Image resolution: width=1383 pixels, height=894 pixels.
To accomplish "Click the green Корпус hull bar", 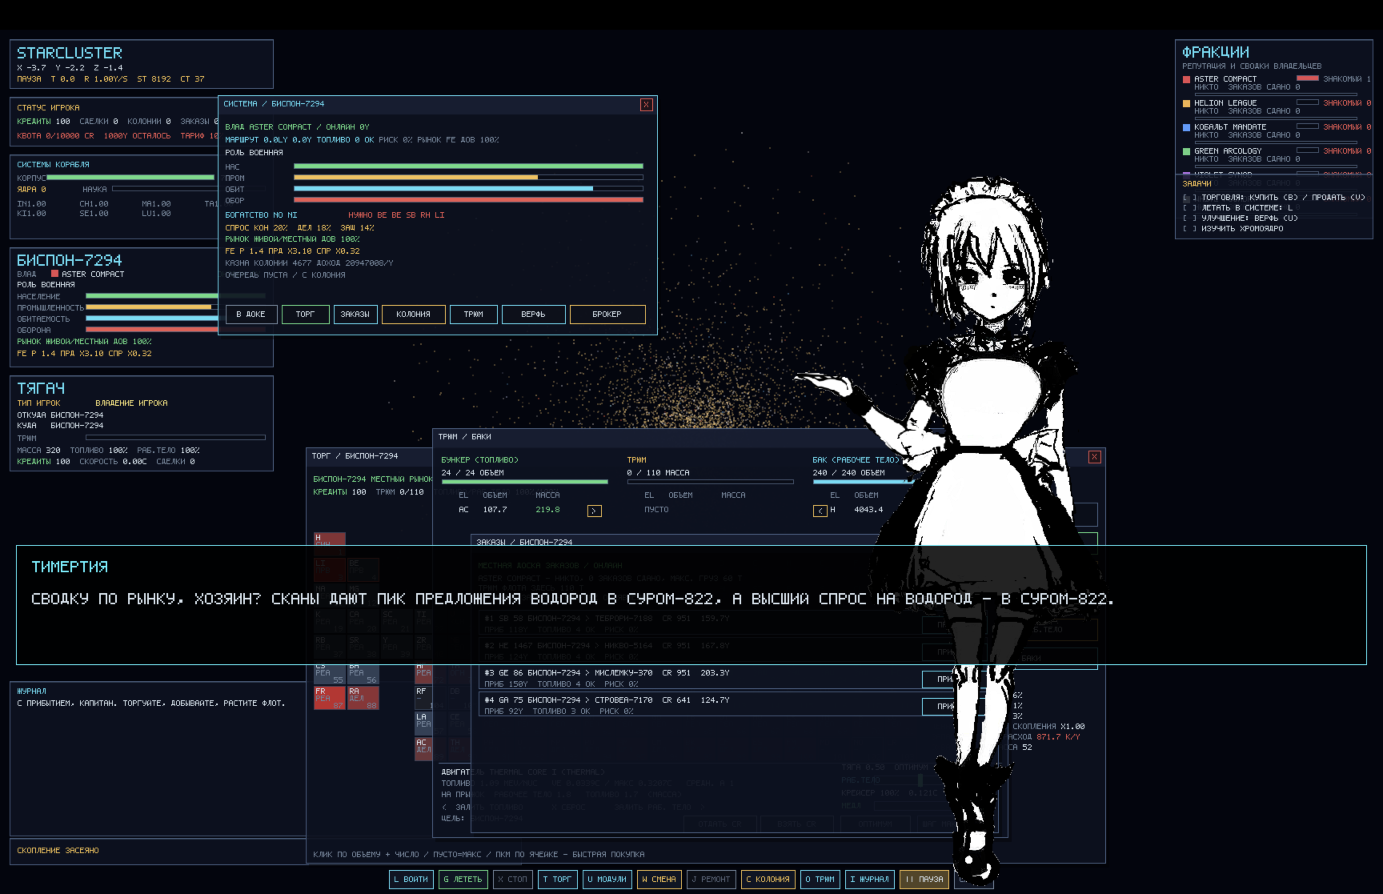I will 130,178.
